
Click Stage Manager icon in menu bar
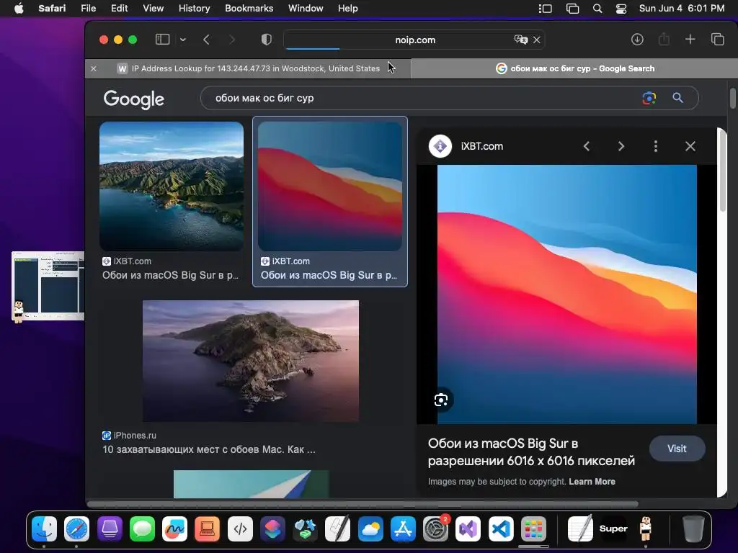coord(545,9)
